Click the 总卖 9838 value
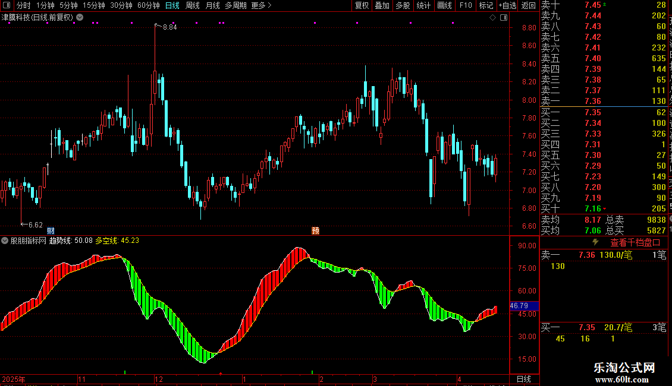 [657, 220]
